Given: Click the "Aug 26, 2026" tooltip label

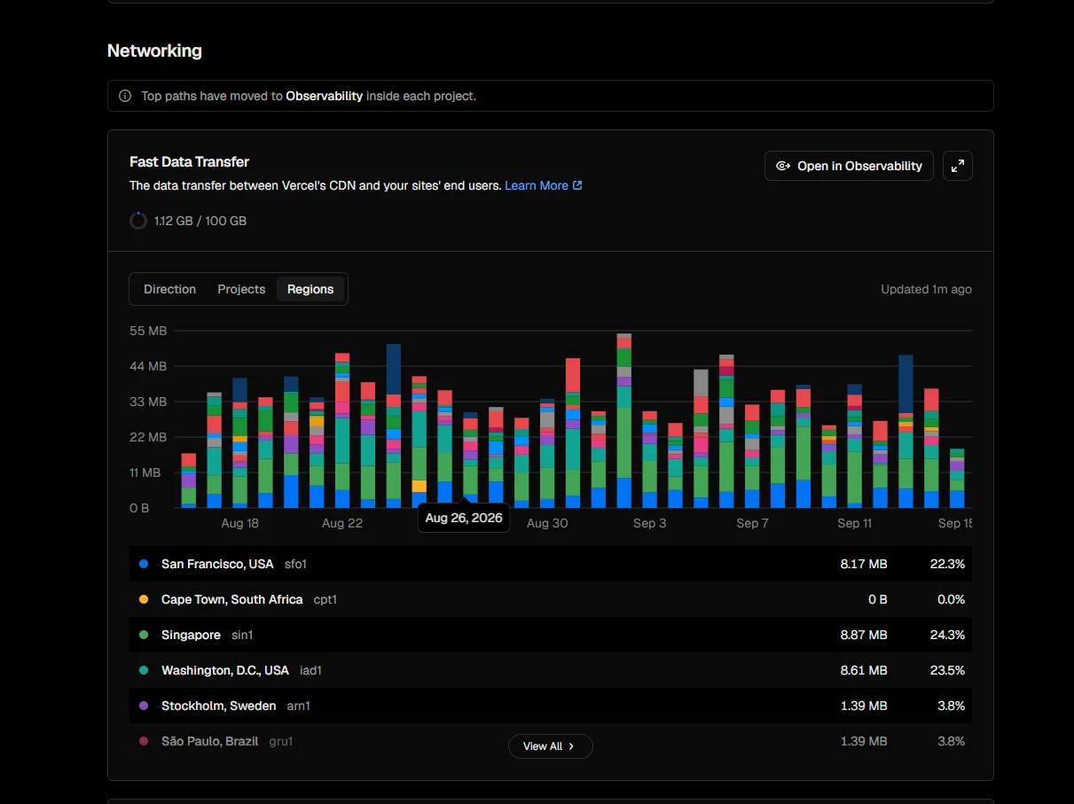Looking at the screenshot, I should point(464,518).
